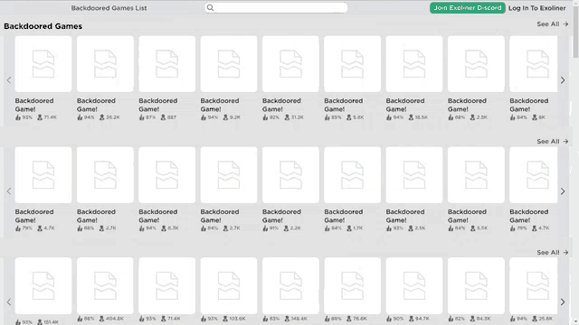Viewport: 579px width, 325px height.
Task: Click Backdoored Game! title above 1.7K players
Action: coord(344,216)
